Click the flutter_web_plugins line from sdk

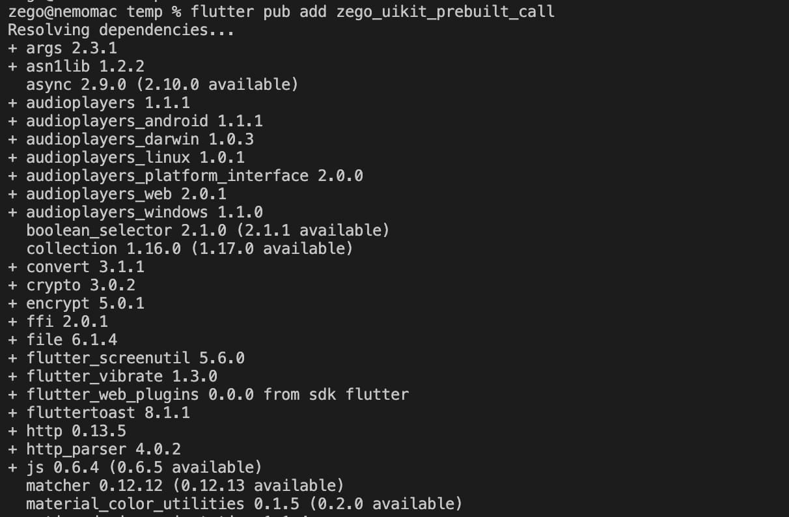point(208,395)
